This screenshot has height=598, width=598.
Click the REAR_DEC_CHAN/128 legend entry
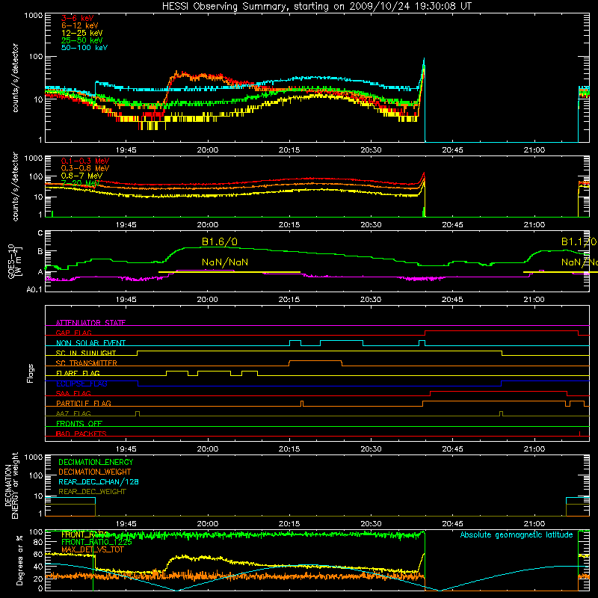(99, 481)
